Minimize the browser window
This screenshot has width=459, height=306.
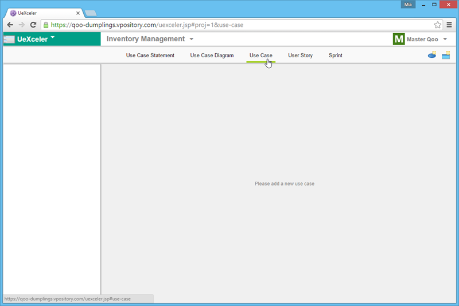pyautogui.click(x=423, y=5)
